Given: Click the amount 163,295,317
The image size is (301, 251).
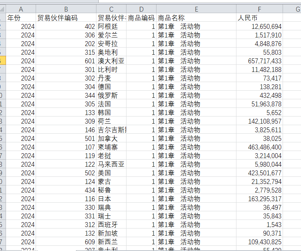Looking at the screenshot, I should [x=259, y=199].
